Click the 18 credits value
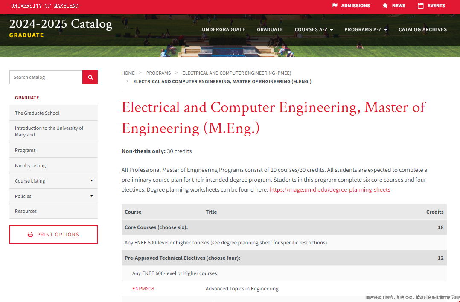Screen dimensions: 460x302 coord(440,227)
